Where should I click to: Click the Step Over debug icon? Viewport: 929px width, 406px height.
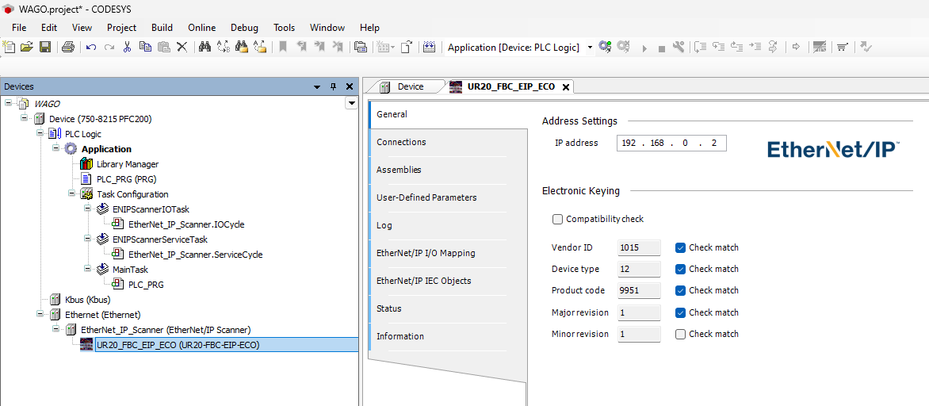701,47
